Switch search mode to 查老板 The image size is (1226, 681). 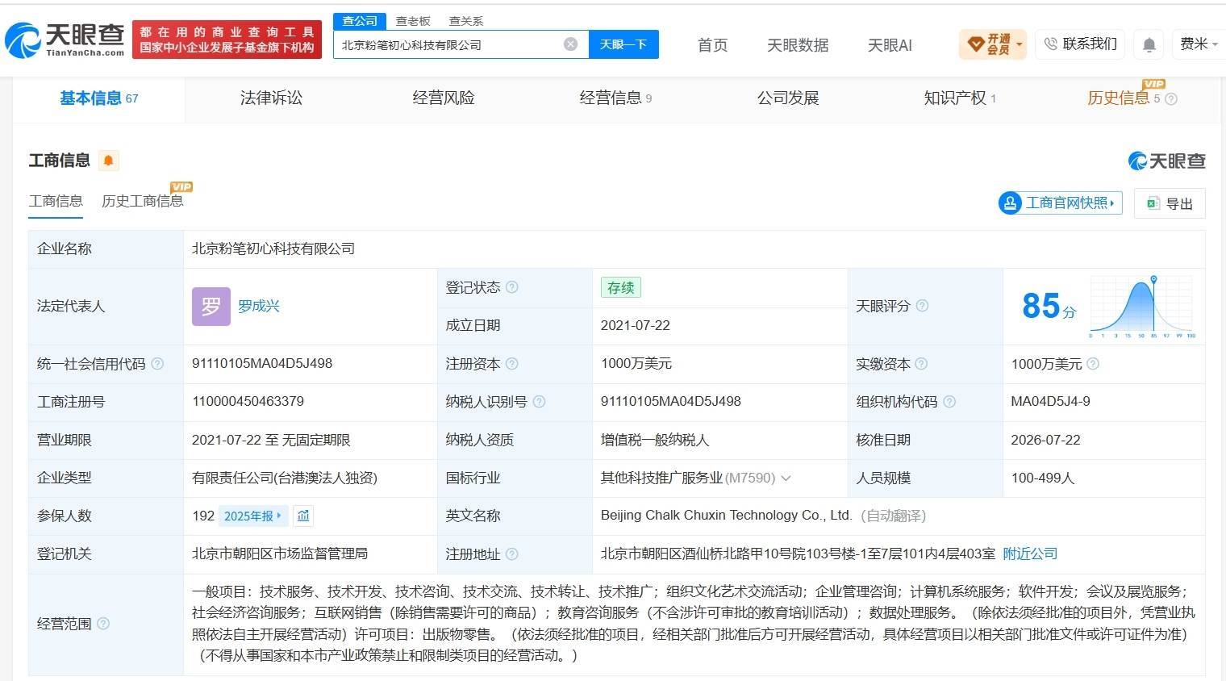[413, 21]
